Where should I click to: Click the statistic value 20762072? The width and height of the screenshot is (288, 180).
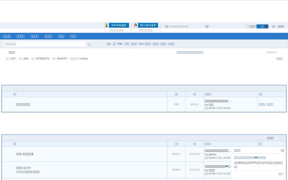coord(43,58)
